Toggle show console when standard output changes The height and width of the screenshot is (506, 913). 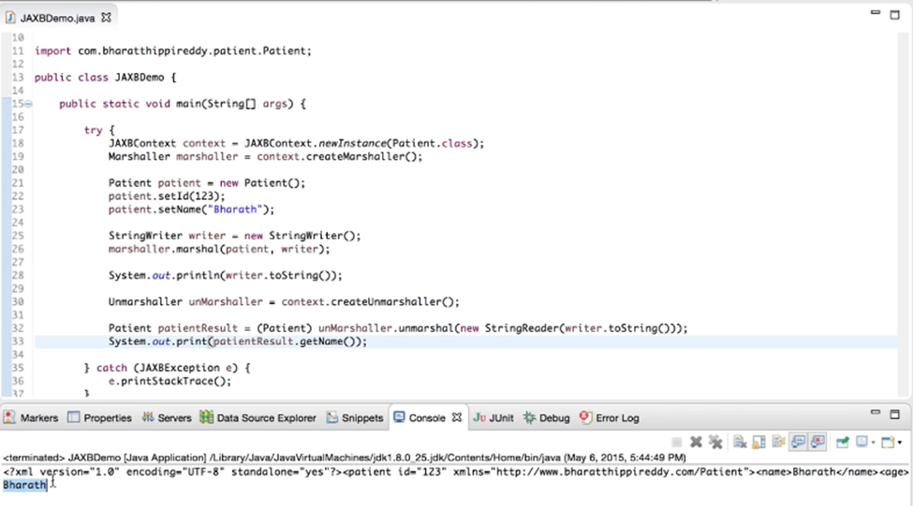coord(798,442)
